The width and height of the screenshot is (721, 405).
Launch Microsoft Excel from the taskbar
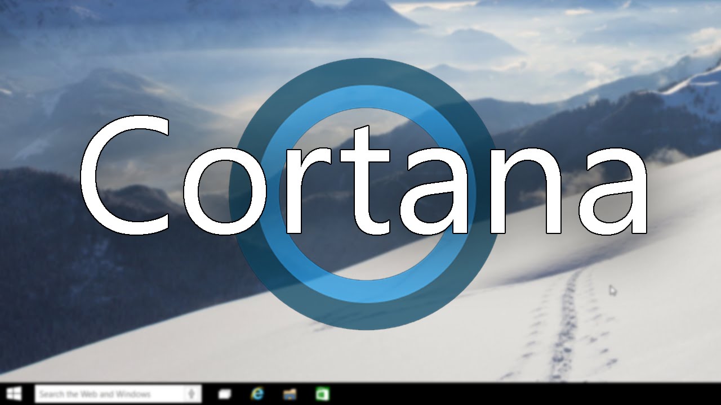pyautogui.click(x=322, y=394)
